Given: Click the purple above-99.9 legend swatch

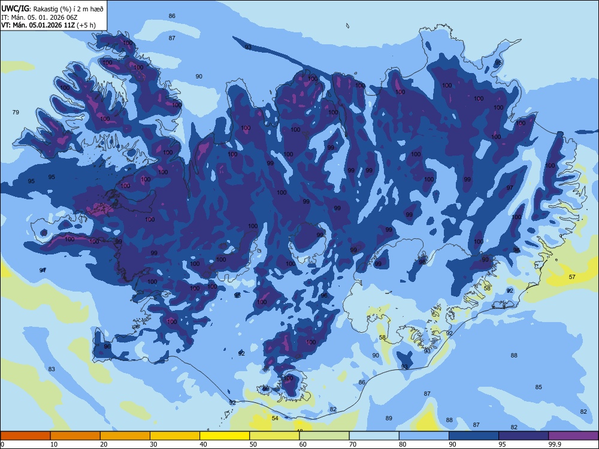Looking at the screenshot, I should coord(573,436).
